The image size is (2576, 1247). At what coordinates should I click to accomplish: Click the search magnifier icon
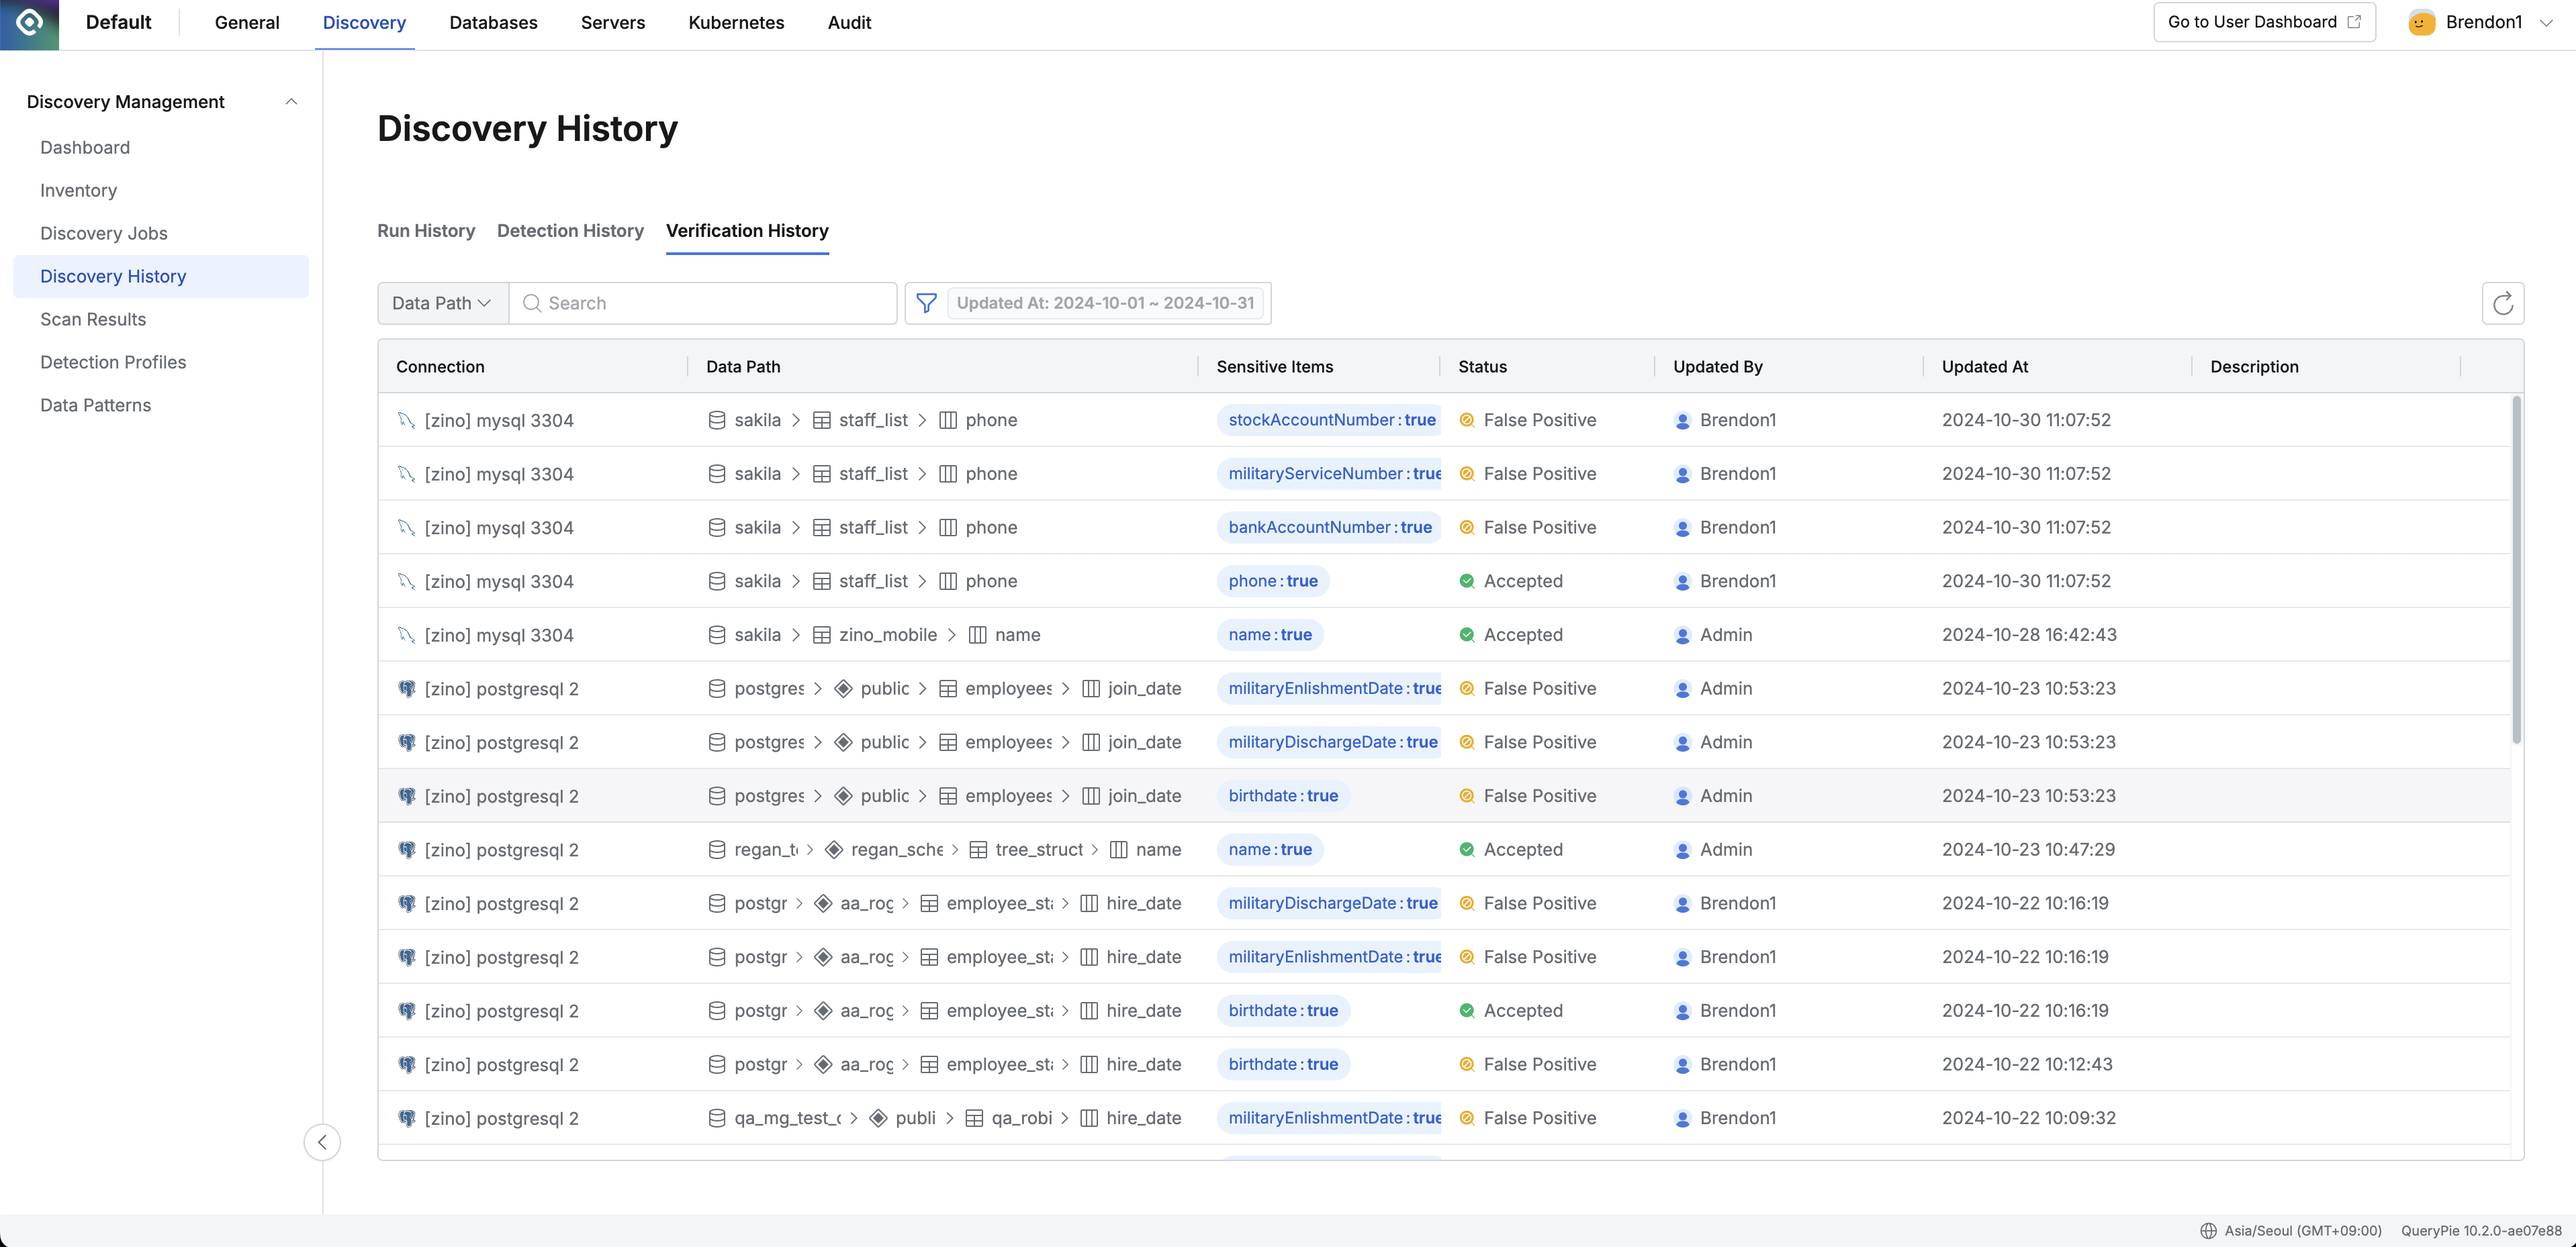[532, 303]
